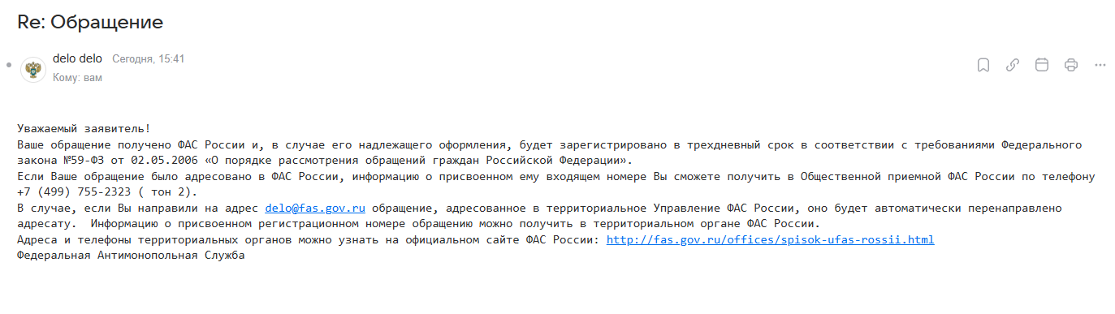Print the email using the printer icon
The height and width of the screenshot is (314, 1115).
click(x=1071, y=66)
